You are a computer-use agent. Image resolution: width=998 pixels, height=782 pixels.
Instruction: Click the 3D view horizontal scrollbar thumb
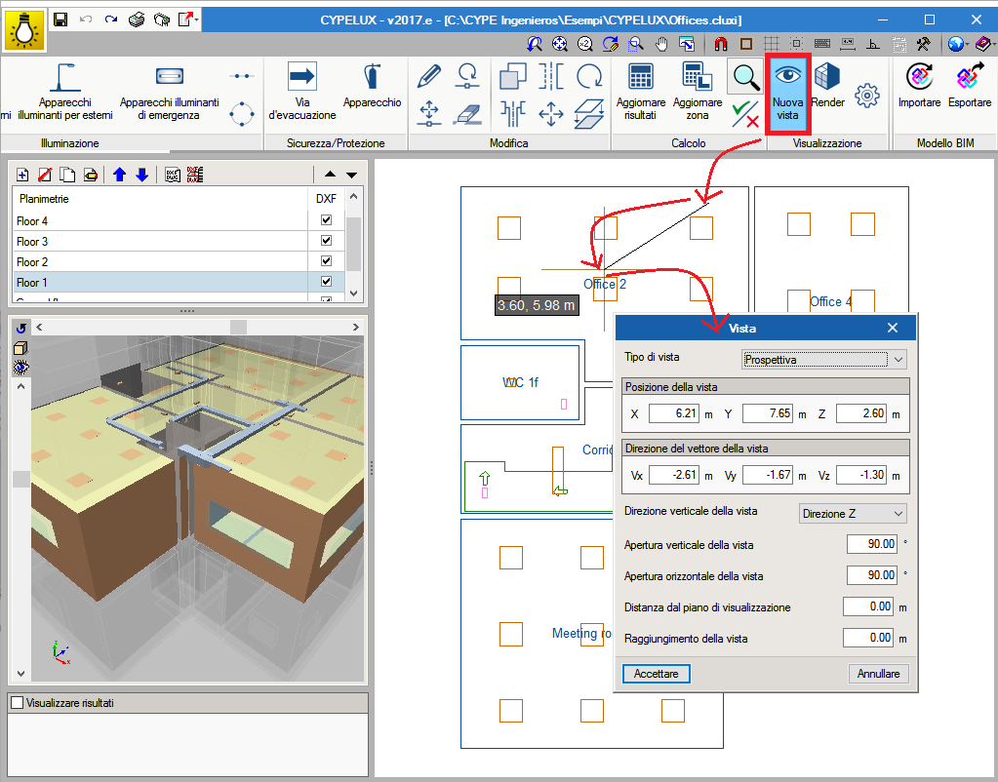click(x=239, y=327)
